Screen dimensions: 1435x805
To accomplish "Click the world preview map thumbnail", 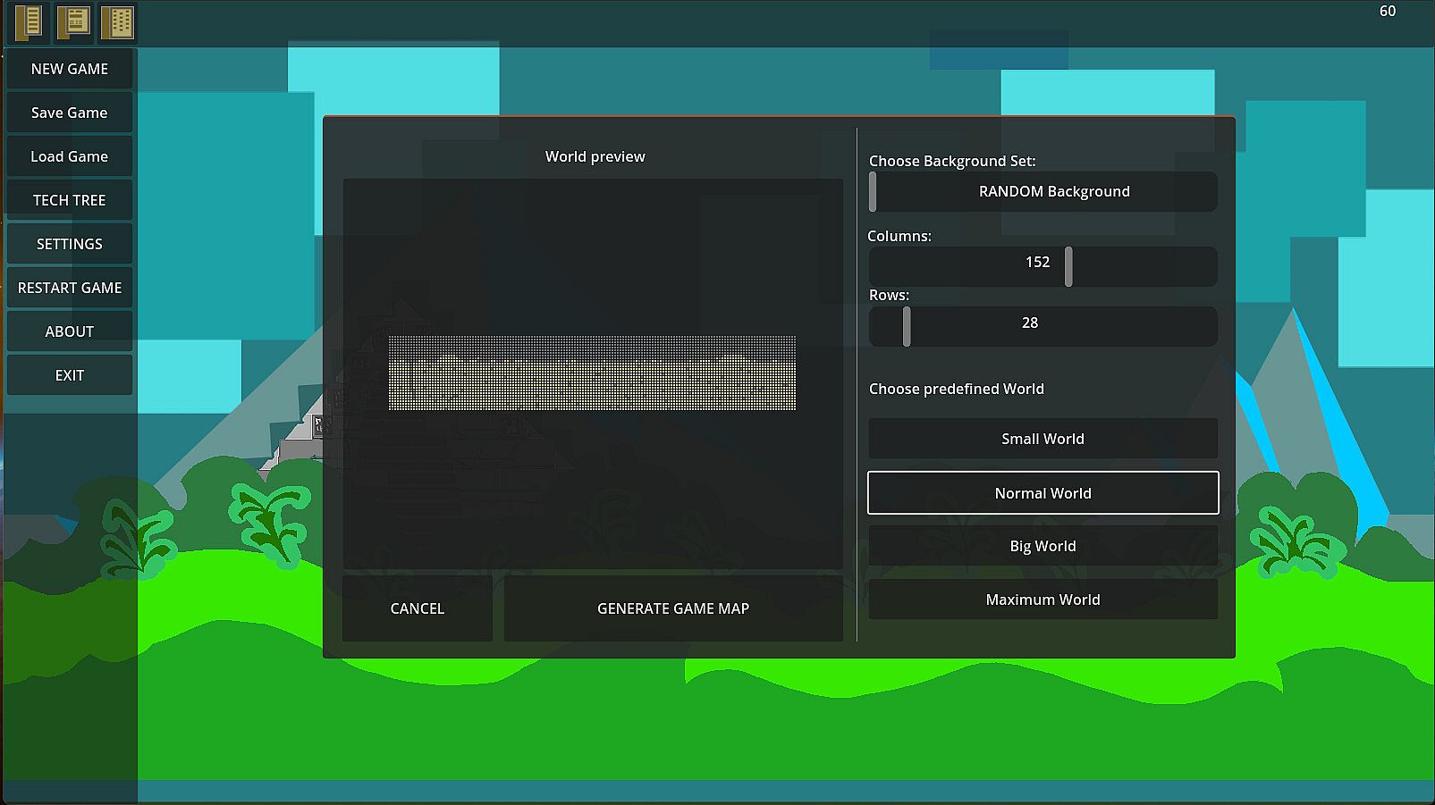I will click(592, 373).
